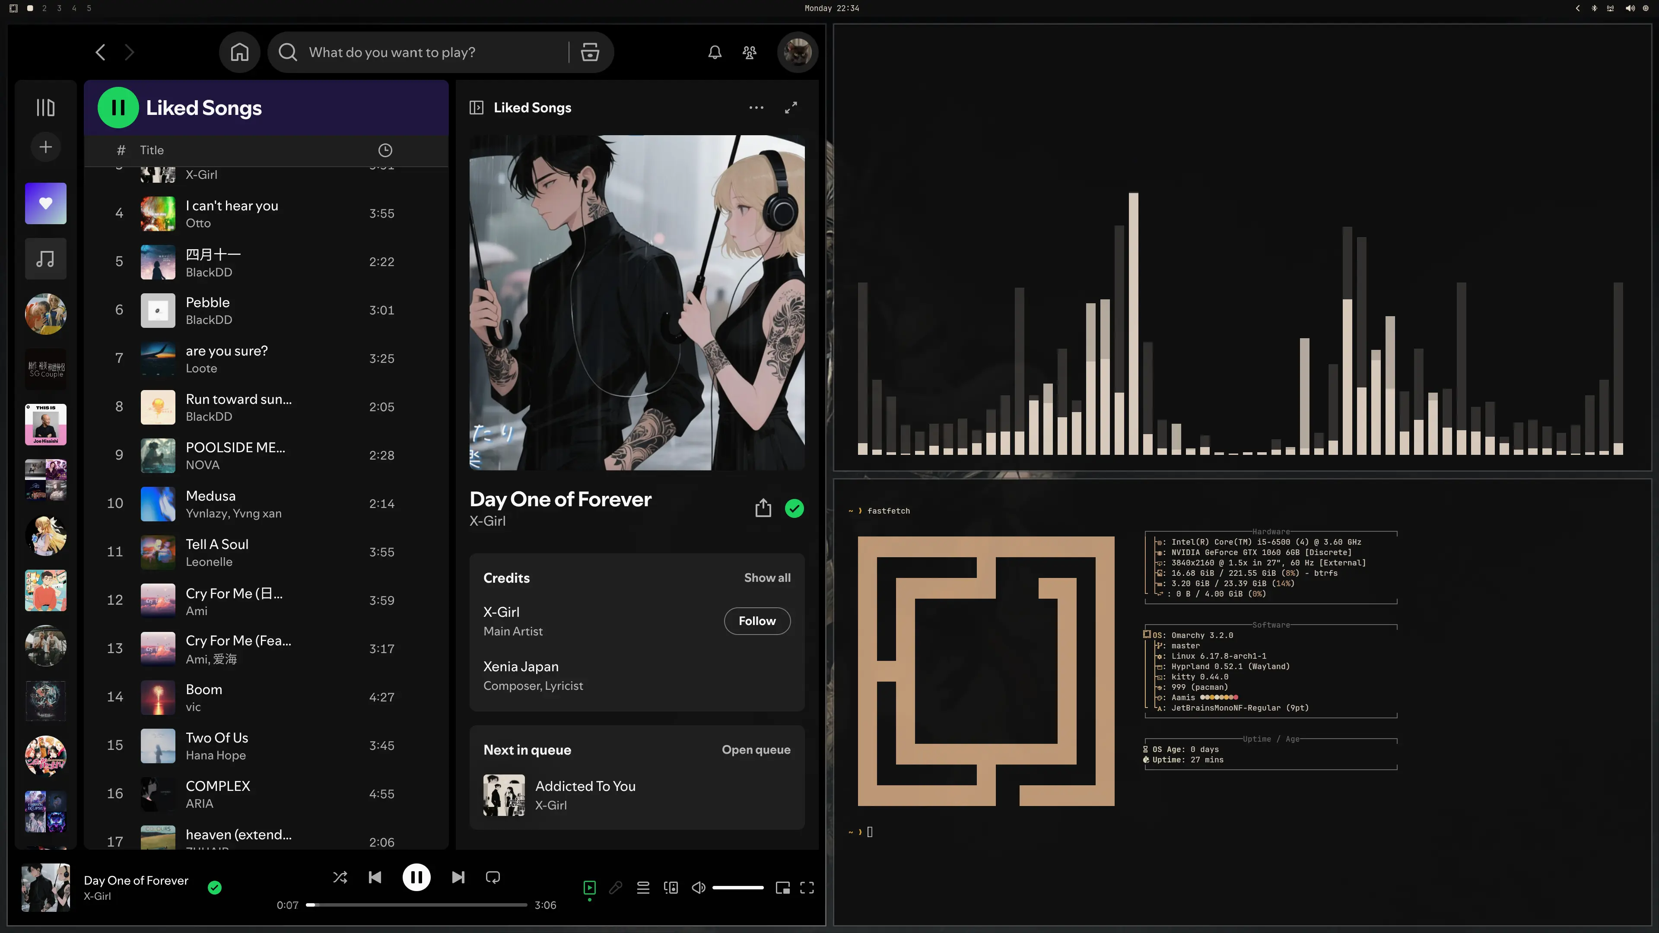1659x933 pixels.
Task: Disable the now playing video view
Action: [x=588, y=887]
